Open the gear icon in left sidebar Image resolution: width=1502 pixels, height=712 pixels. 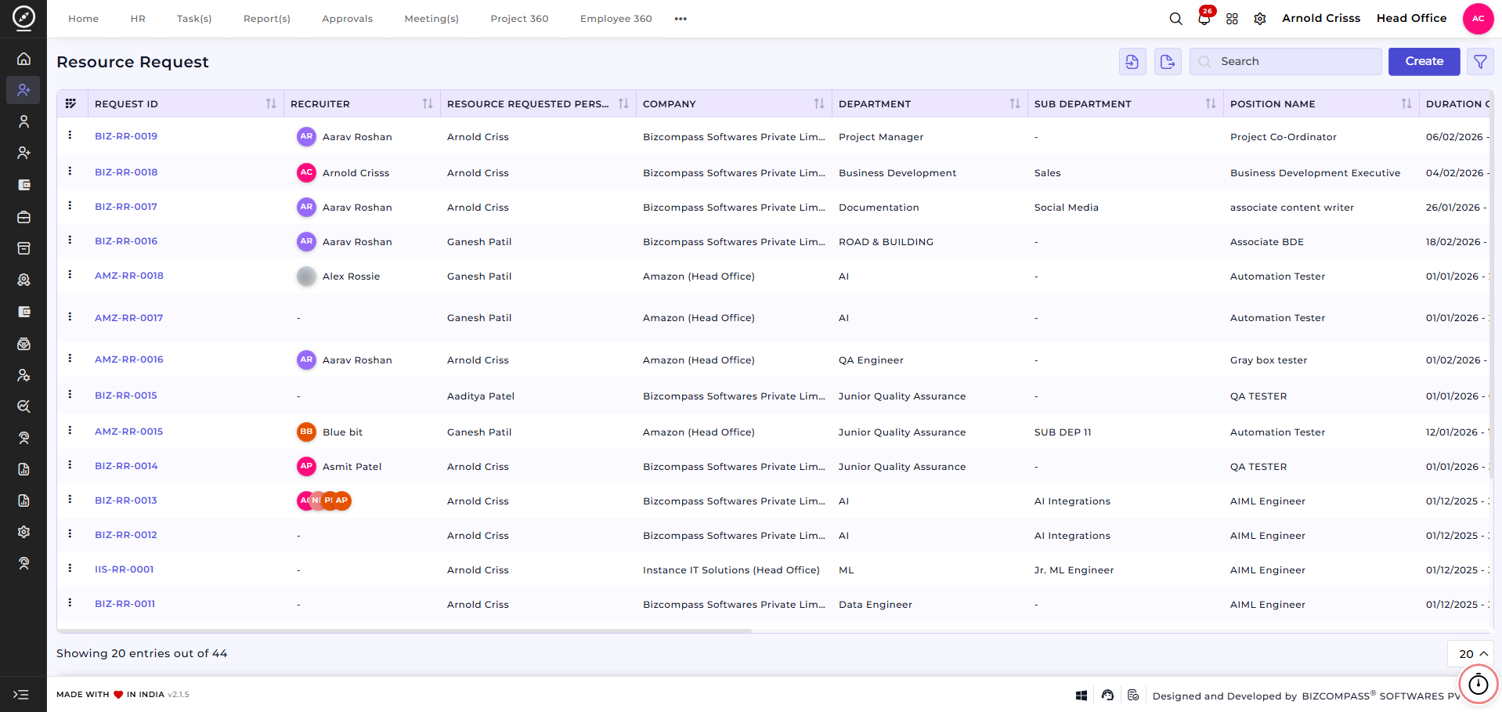(23, 532)
